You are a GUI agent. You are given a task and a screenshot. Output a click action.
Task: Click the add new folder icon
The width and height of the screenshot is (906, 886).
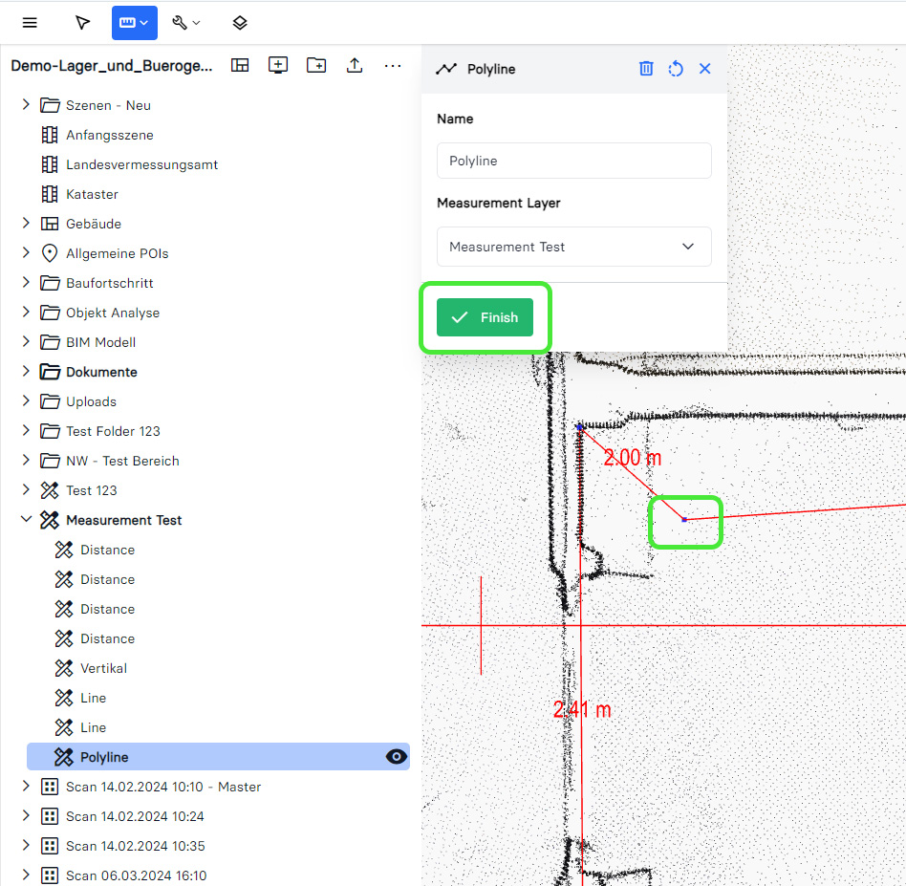[x=316, y=65]
